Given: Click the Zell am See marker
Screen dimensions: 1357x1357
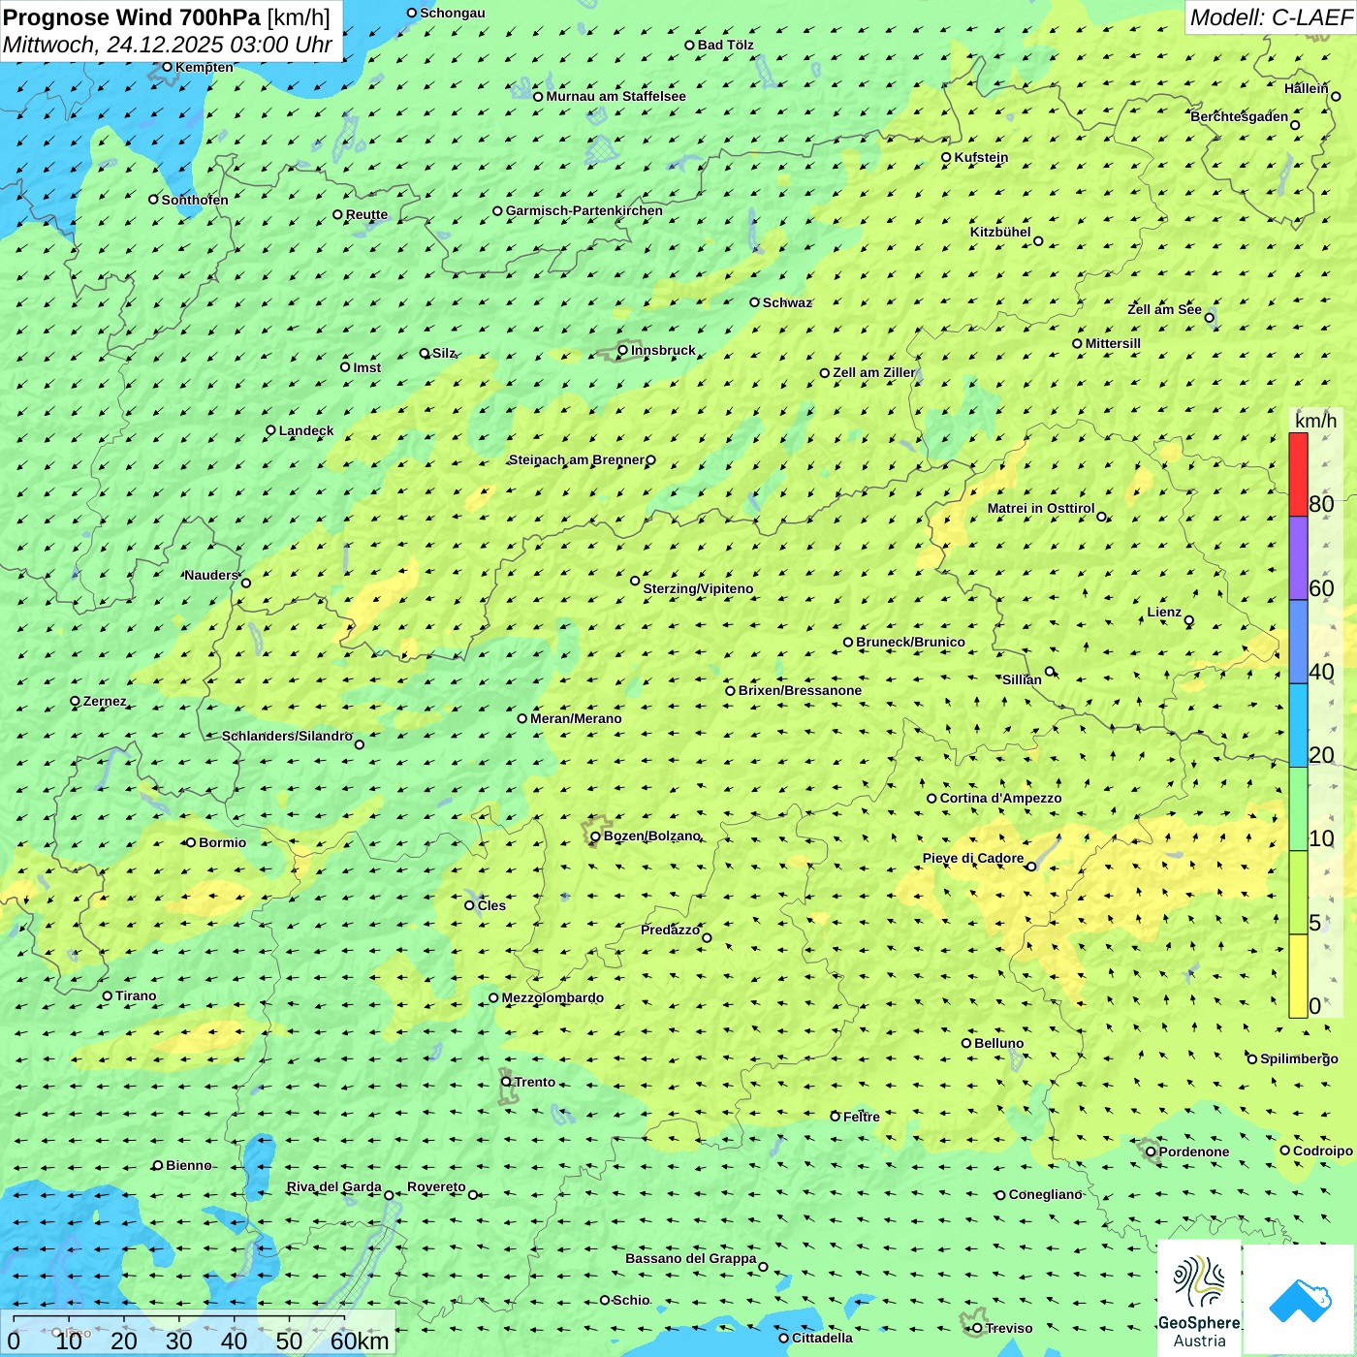Looking at the screenshot, I should 1210,318.
